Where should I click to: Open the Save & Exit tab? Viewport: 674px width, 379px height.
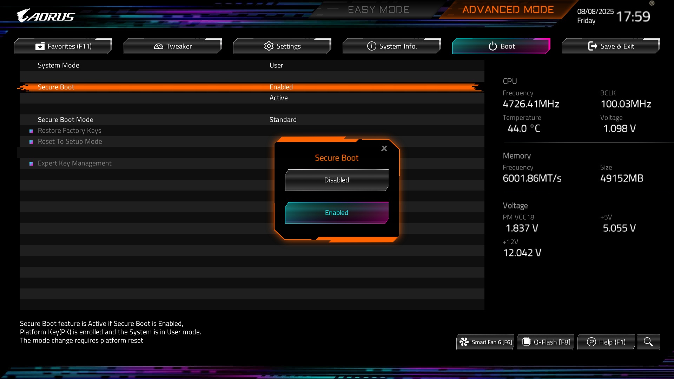pos(611,46)
